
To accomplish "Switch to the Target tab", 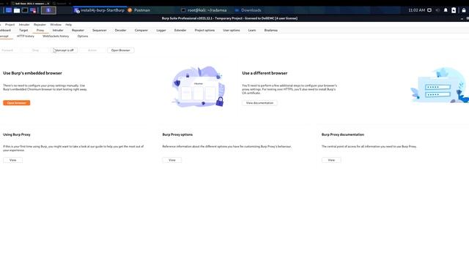I will coord(23,30).
